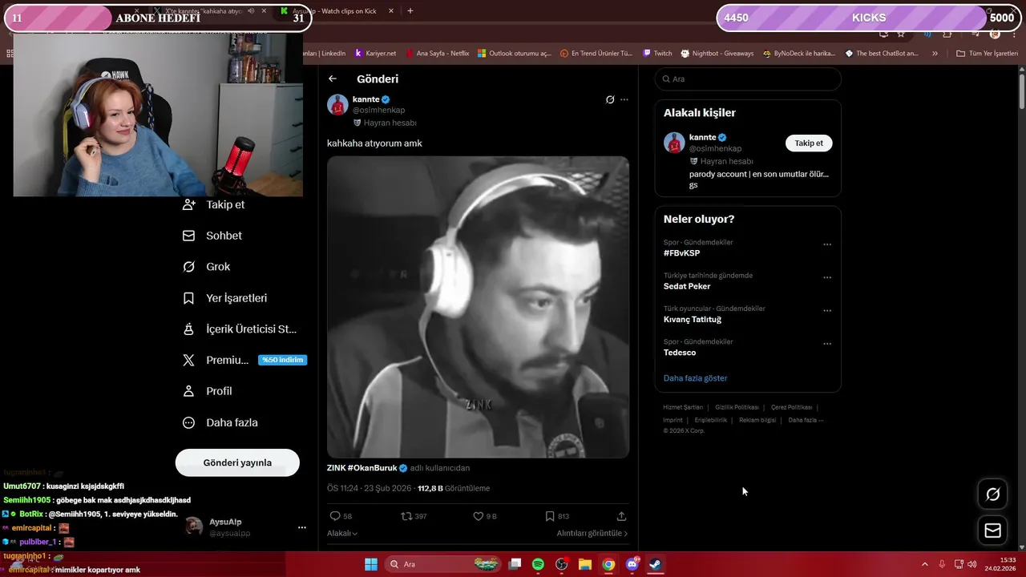Open options for #FBvKSP trend

point(827,244)
